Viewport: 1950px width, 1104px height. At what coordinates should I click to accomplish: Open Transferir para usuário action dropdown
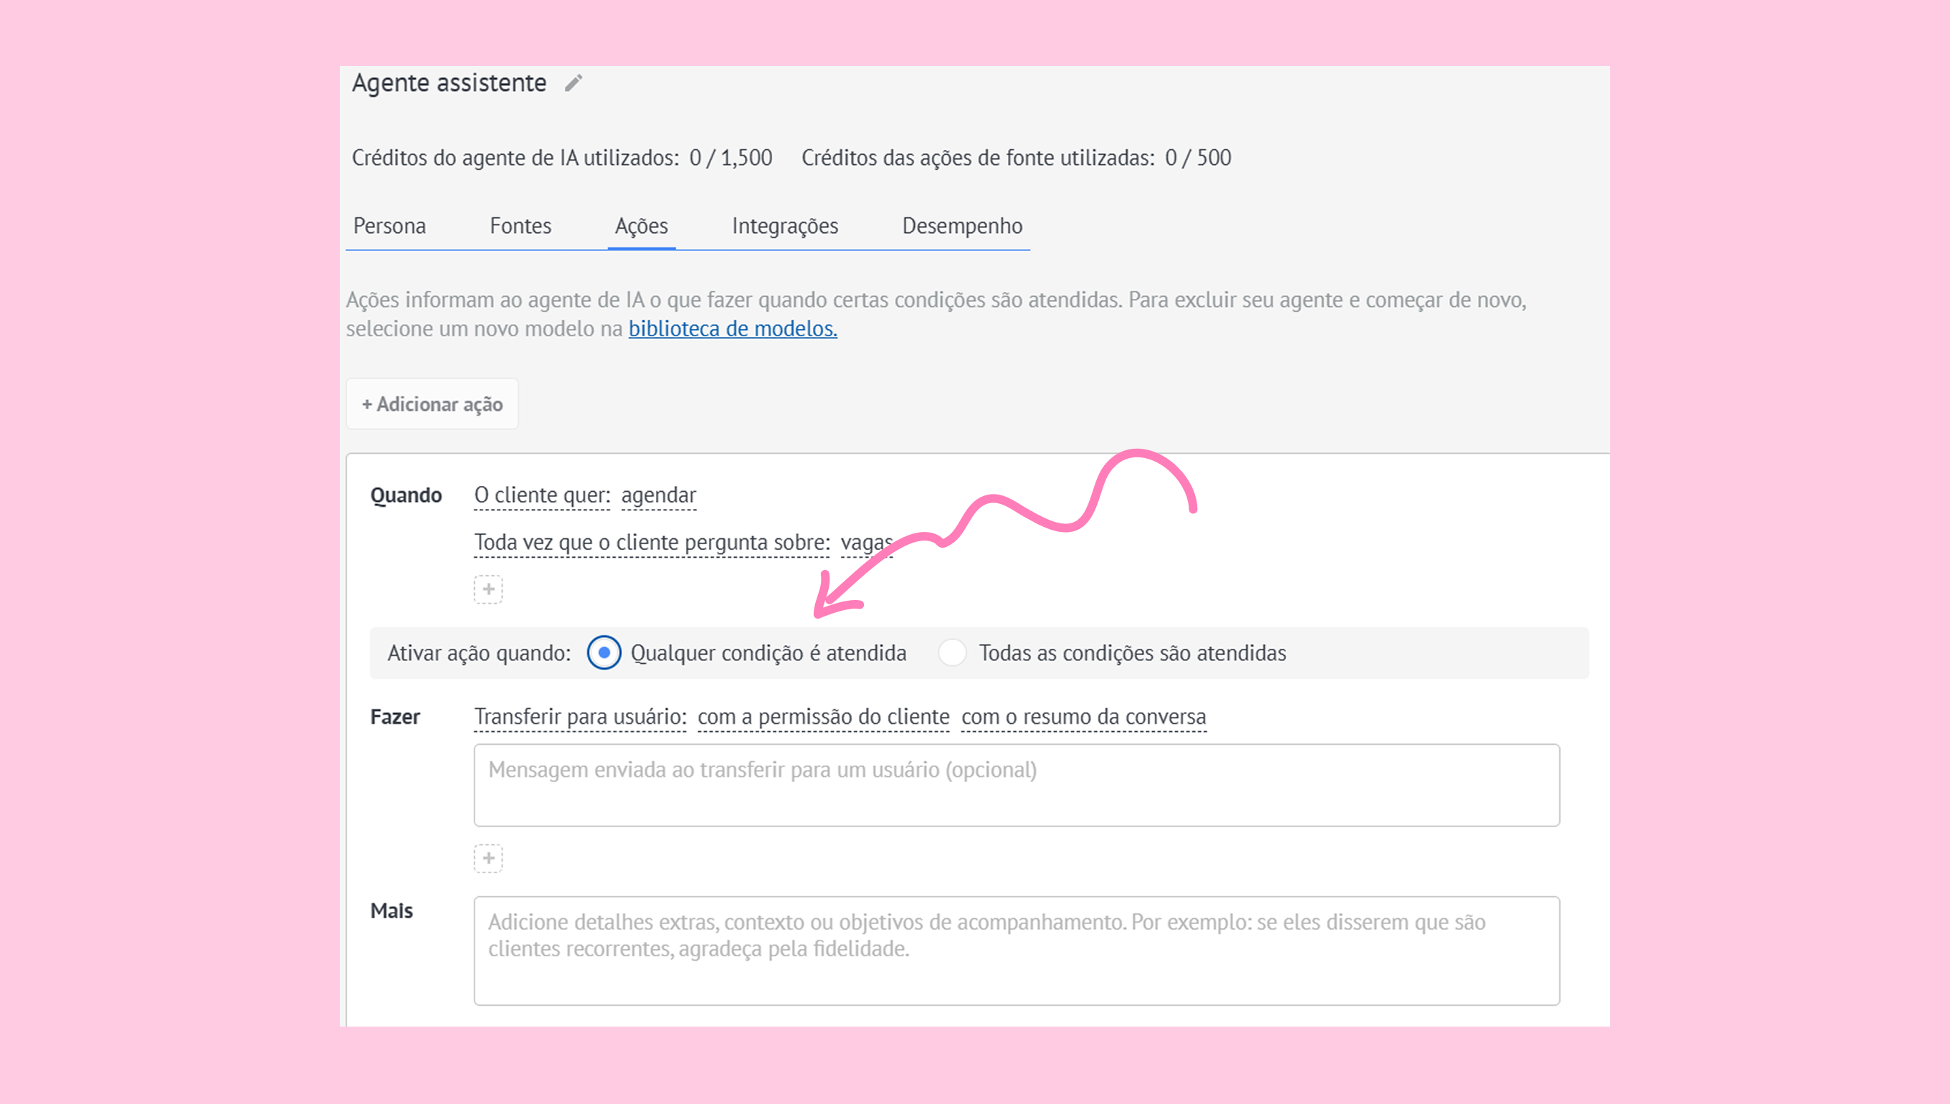[580, 717]
